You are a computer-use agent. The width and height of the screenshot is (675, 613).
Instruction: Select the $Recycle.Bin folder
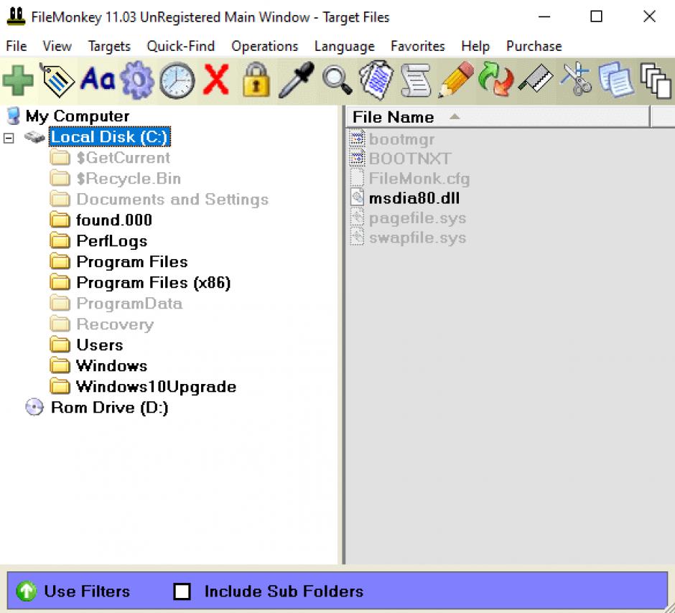pyautogui.click(x=129, y=179)
